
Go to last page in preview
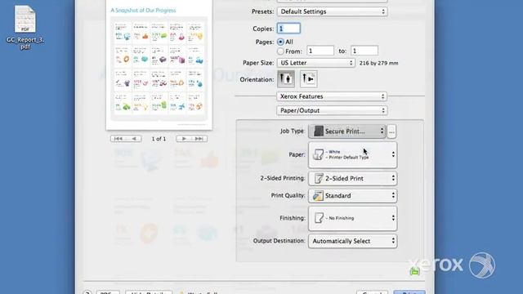pos(199,139)
